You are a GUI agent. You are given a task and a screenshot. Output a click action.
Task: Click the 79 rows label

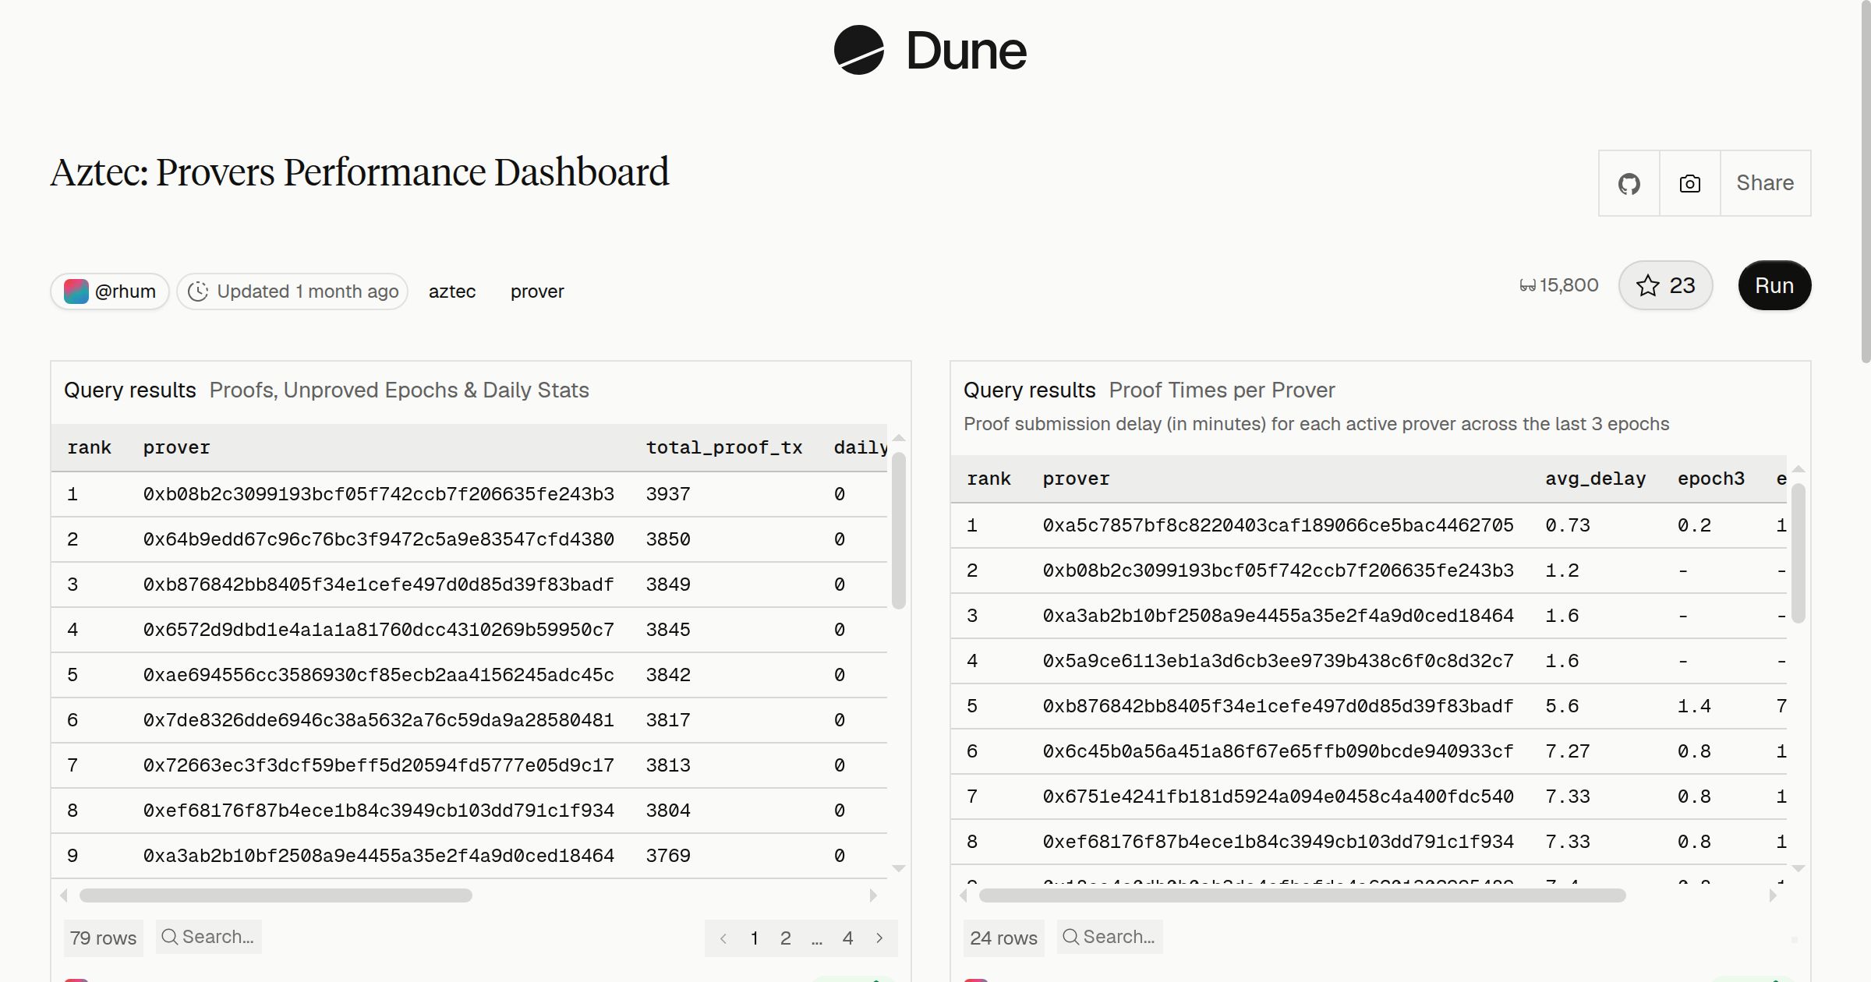coord(103,938)
